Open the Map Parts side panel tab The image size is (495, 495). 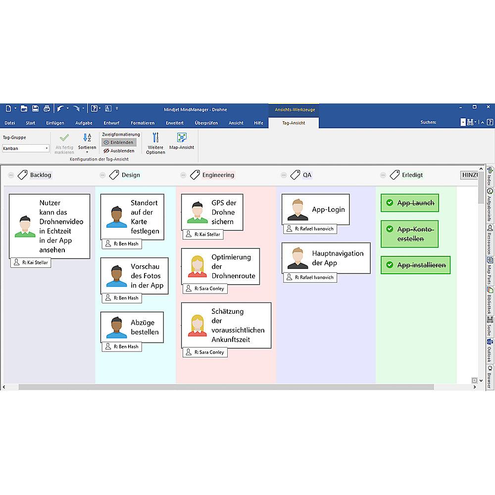click(x=490, y=271)
